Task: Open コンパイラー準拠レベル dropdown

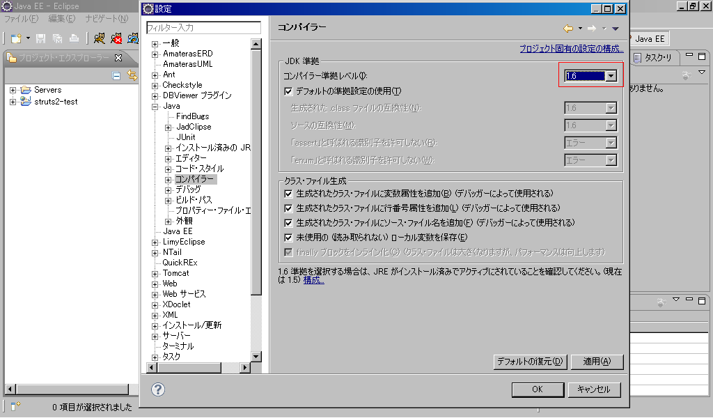Action: point(611,76)
